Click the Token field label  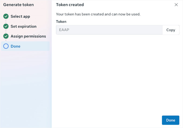(x=61, y=21)
